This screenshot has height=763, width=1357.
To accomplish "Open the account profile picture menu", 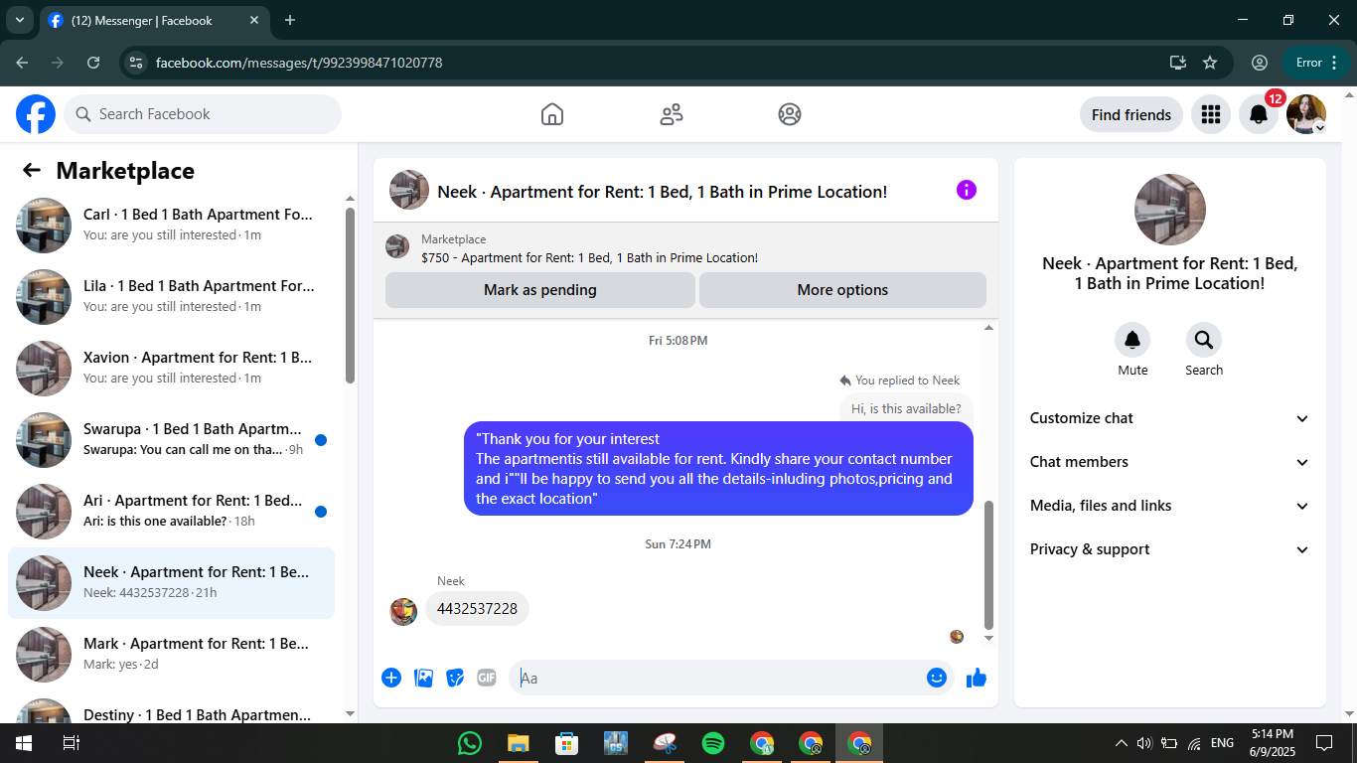I will [x=1306, y=114].
